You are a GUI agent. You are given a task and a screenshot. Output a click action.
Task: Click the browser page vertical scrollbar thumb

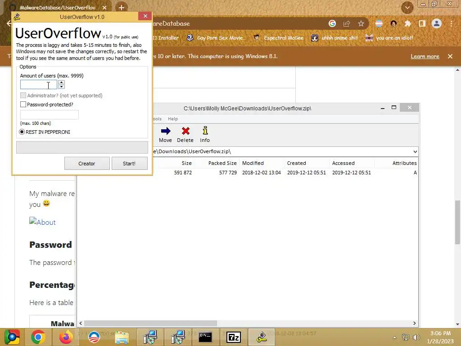pos(457,222)
